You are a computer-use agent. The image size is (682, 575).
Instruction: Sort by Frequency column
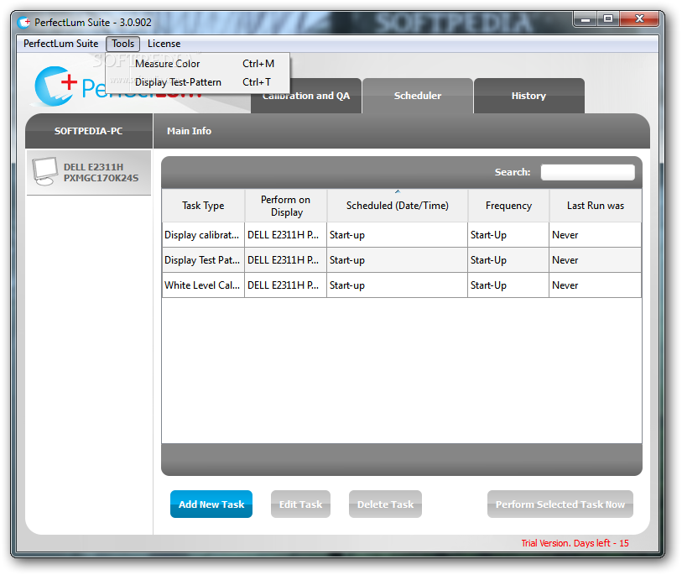508,206
